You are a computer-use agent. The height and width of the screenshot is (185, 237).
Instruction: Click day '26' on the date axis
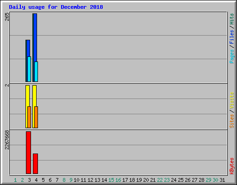[x=187, y=180]
